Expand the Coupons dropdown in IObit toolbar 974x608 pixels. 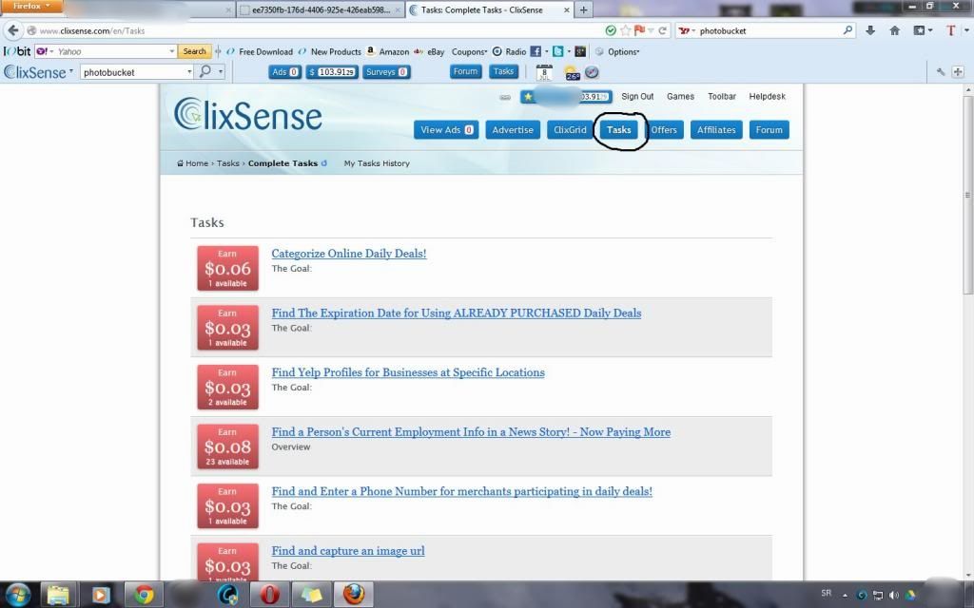coord(469,51)
